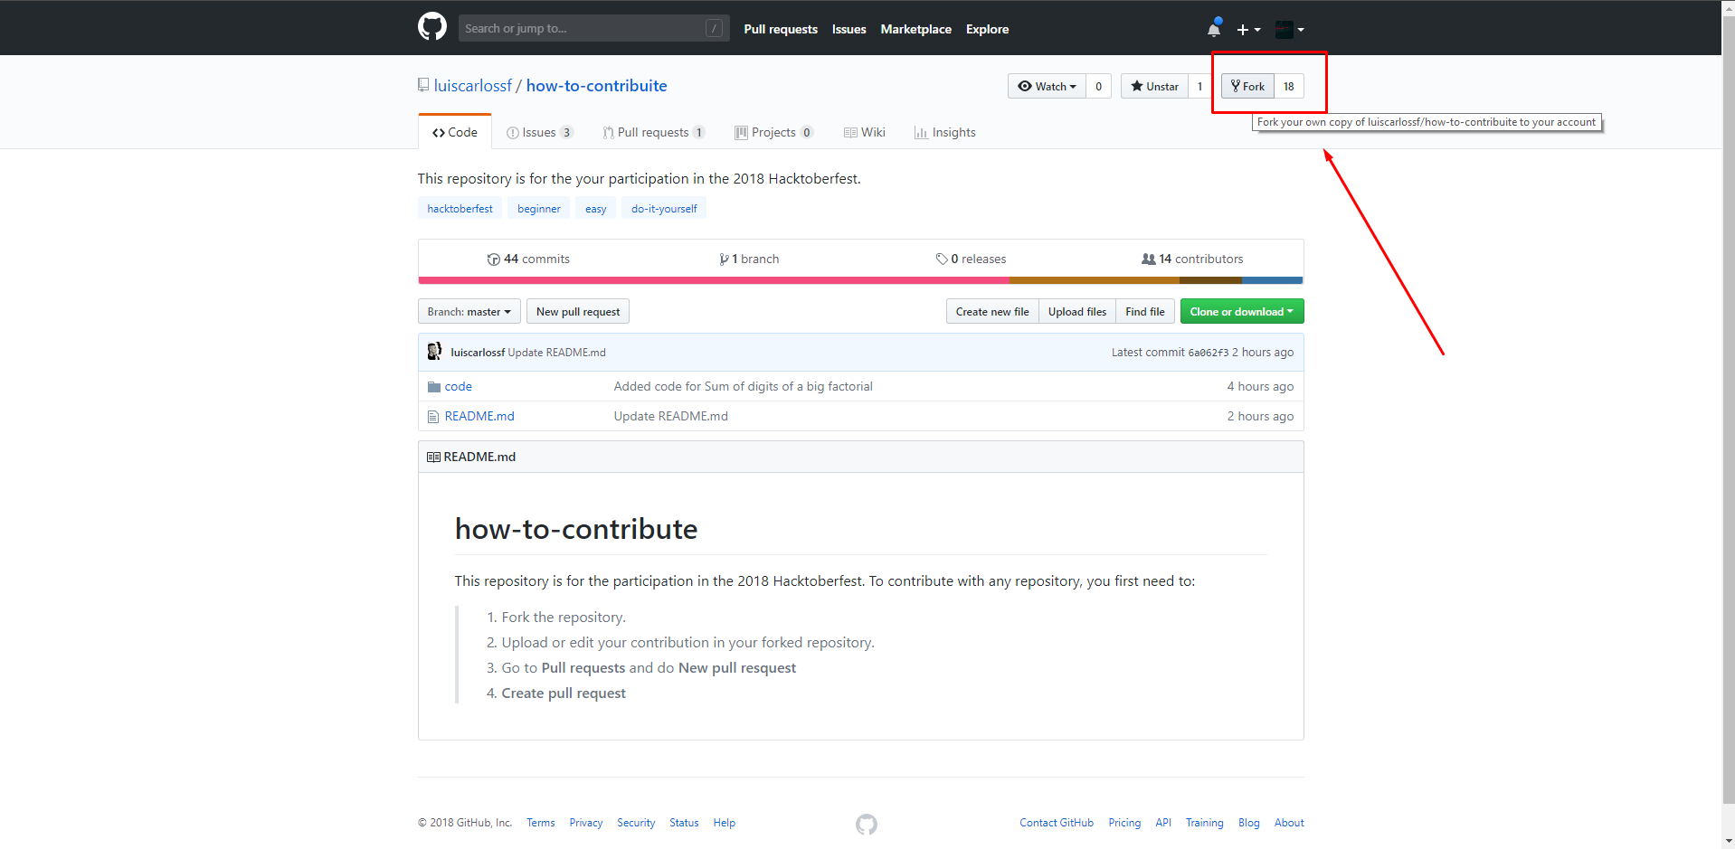Switch to the Issues tab
The height and width of the screenshot is (849, 1735).
click(x=539, y=132)
